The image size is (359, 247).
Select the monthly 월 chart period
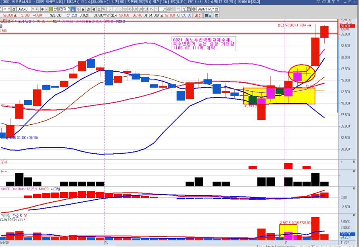click(x=83, y=9)
